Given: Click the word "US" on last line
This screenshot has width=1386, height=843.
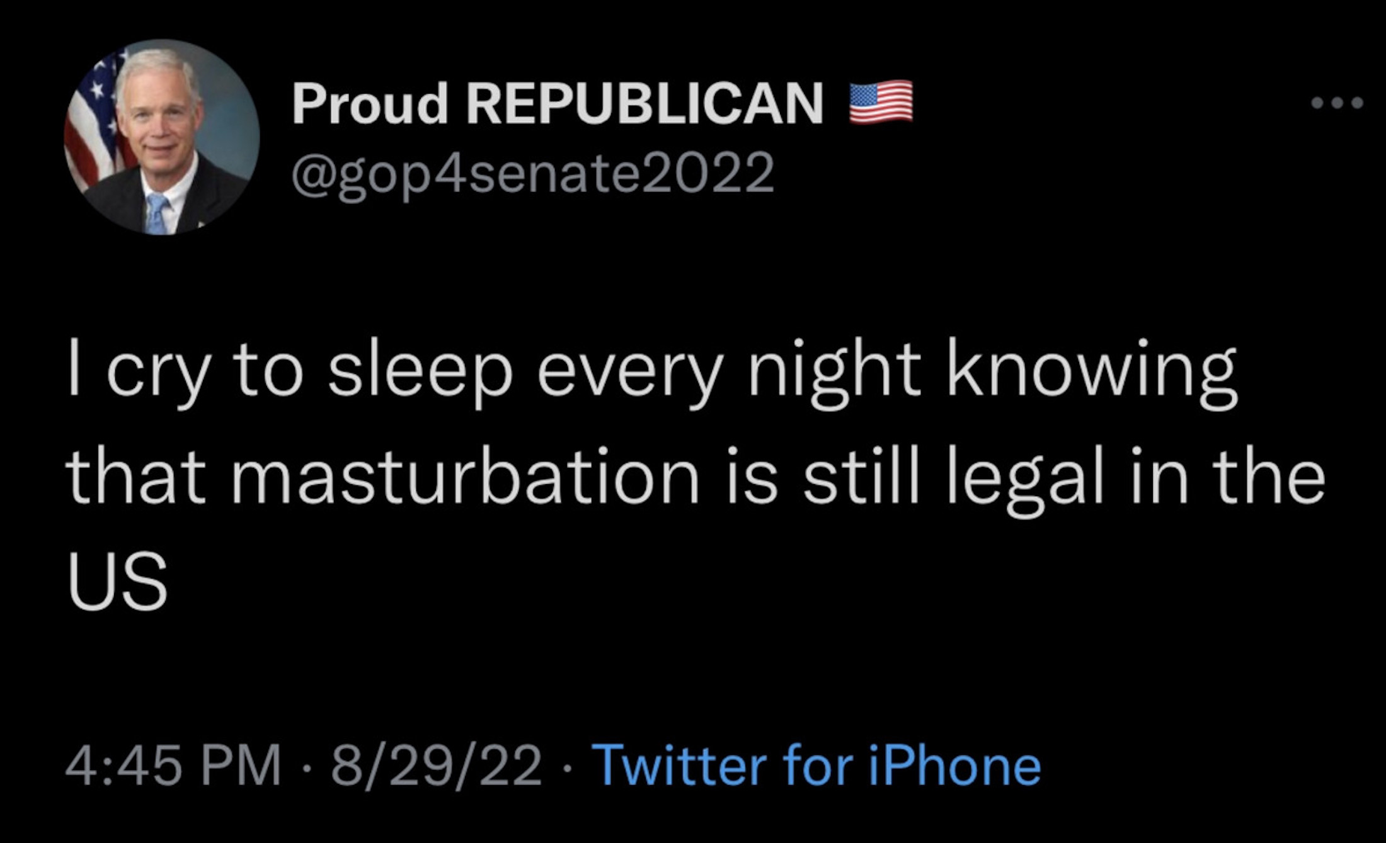Looking at the screenshot, I should point(118,582).
